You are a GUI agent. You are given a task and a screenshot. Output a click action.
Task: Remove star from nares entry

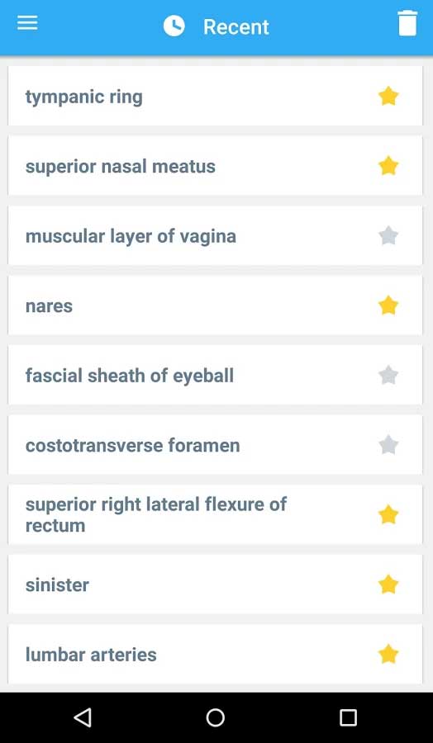click(x=388, y=305)
